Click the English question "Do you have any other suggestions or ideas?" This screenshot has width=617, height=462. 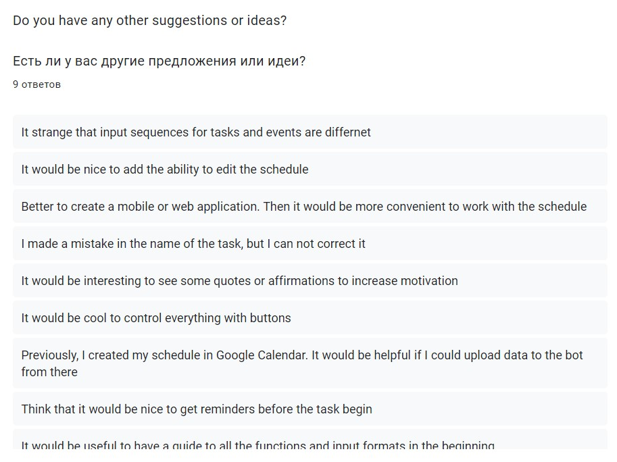click(x=149, y=21)
